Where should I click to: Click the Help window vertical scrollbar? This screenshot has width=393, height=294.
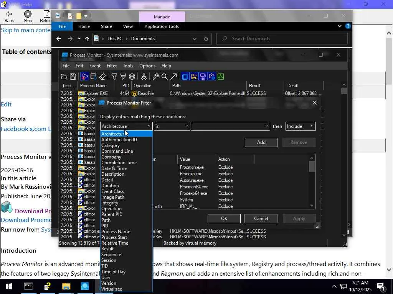[x=389, y=151]
